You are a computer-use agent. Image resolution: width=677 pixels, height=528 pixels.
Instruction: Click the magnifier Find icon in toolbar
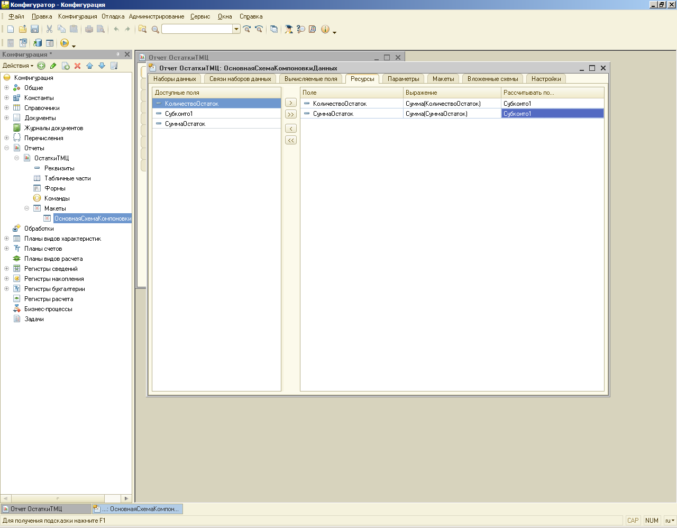tap(155, 29)
